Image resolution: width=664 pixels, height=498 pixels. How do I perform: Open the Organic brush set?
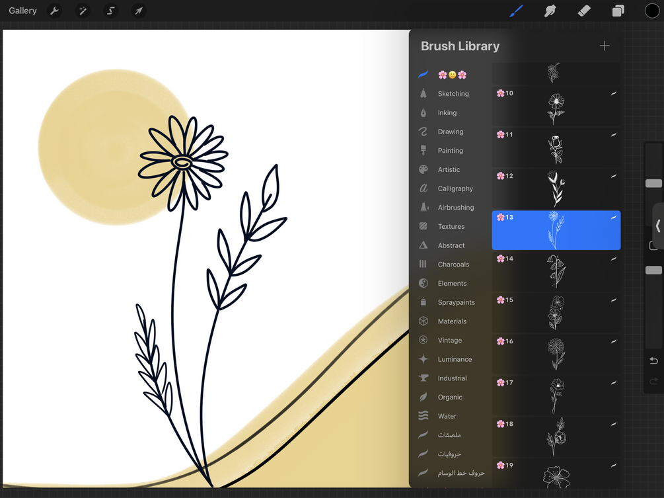click(451, 397)
